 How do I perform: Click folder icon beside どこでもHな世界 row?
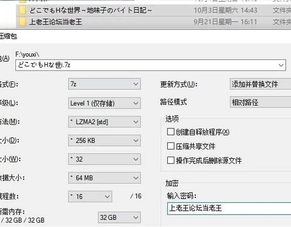pos(23,10)
